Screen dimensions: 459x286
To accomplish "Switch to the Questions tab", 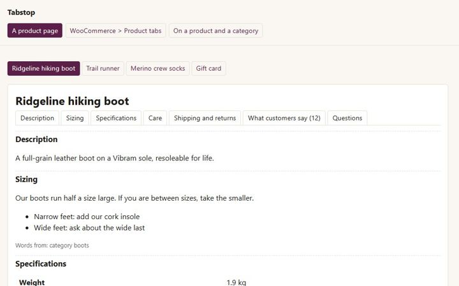I will 347,118.
